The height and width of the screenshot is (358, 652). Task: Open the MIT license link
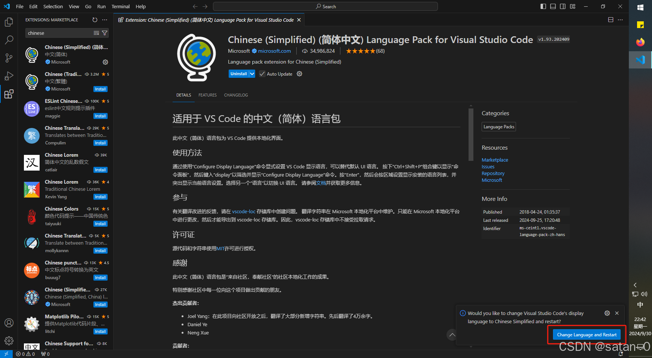tap(220, 248)
